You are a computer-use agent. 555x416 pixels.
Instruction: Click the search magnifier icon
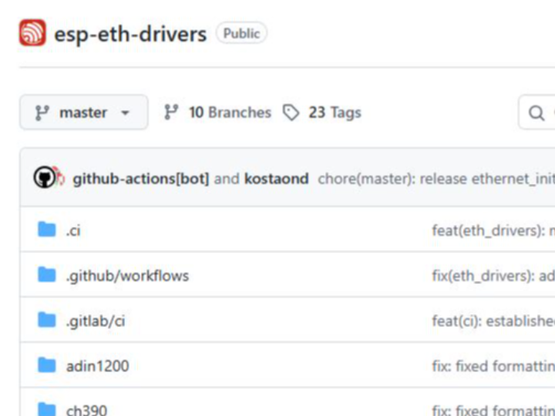(x=536, y=113)
